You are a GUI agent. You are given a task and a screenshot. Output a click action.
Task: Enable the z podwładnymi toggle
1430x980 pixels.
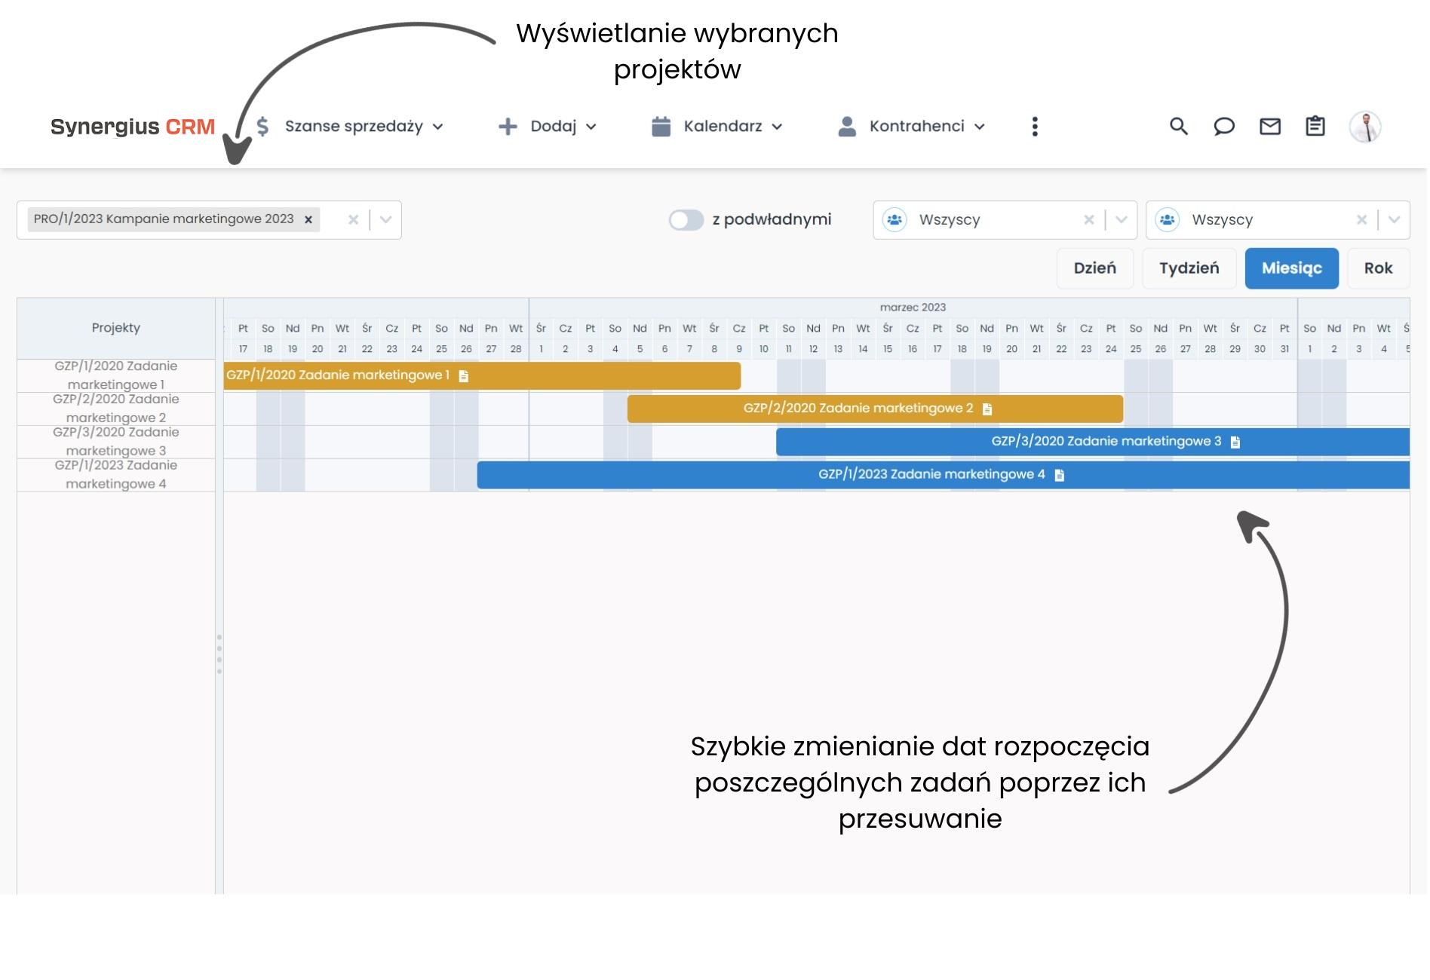[x=686, y=219]
